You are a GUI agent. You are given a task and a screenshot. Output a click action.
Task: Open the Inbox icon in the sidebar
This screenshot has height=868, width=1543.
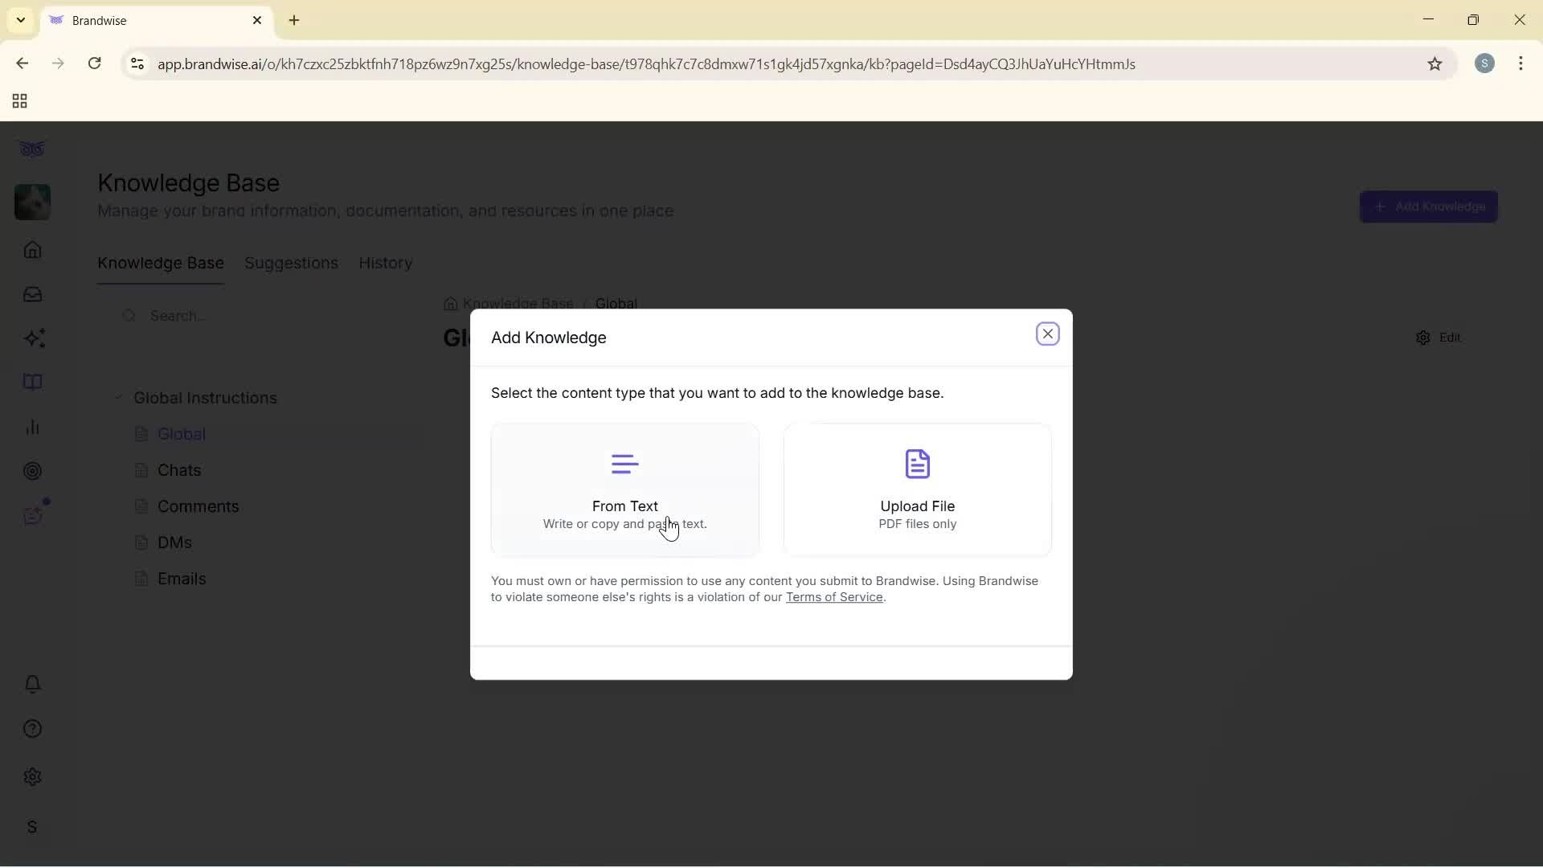click(x=32, y=295)
